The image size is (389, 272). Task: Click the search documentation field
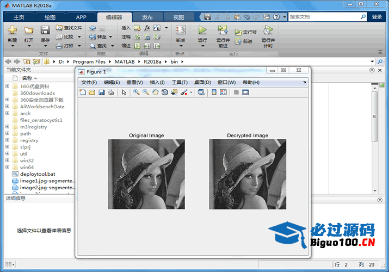click(x=324, y=17)
